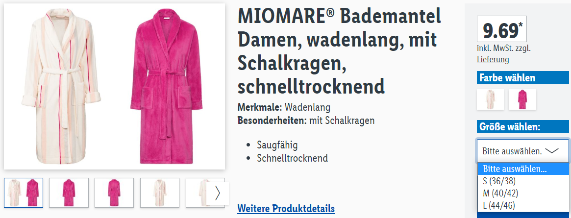
Task: Follow the 'Lieferung' link under price
Action: tap(493, 59)
